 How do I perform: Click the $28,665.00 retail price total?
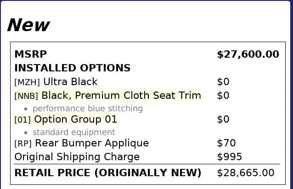[x=245, y=173]
